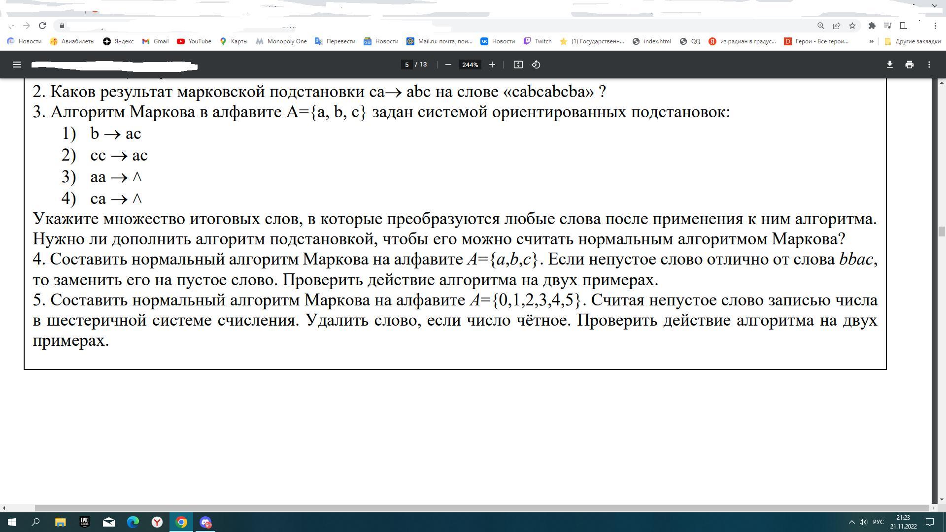The image size is (946, 532).
Task: Rotate the PDF counterclockwise
Action: (x=536, y=65)
